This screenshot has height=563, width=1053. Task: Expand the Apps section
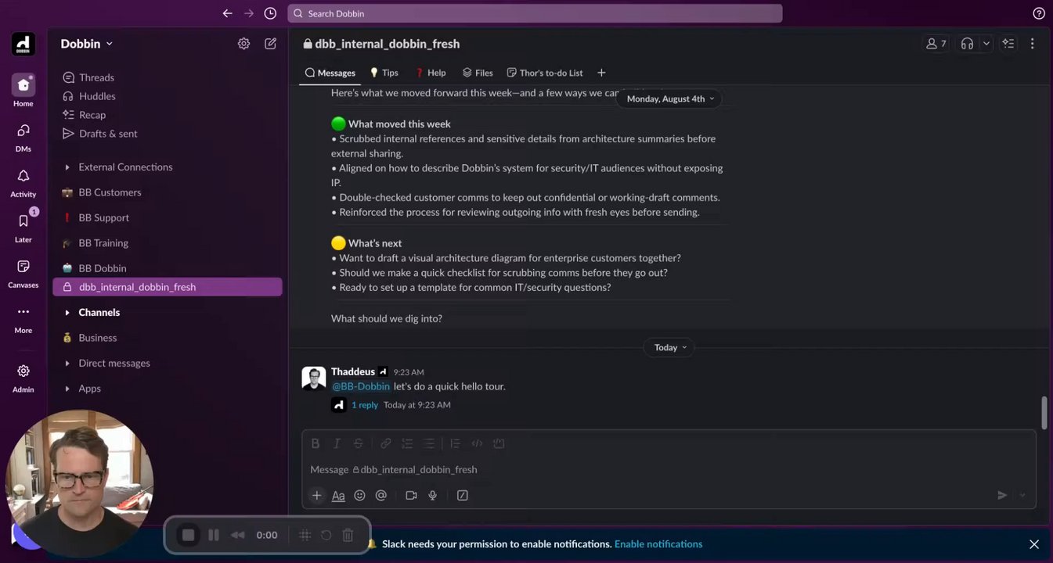(x=67, y=389)
